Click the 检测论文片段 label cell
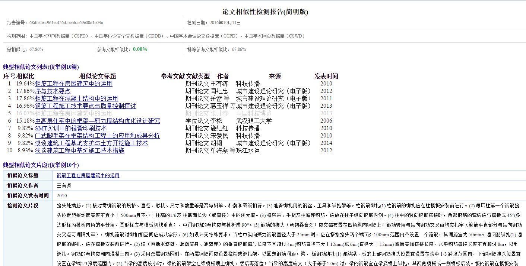526x266 pixels. click(x=23, y=205)
